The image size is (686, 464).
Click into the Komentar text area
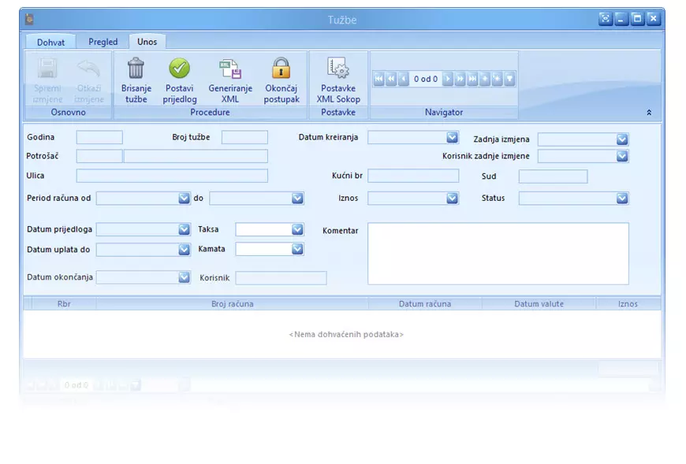point(498,253)
